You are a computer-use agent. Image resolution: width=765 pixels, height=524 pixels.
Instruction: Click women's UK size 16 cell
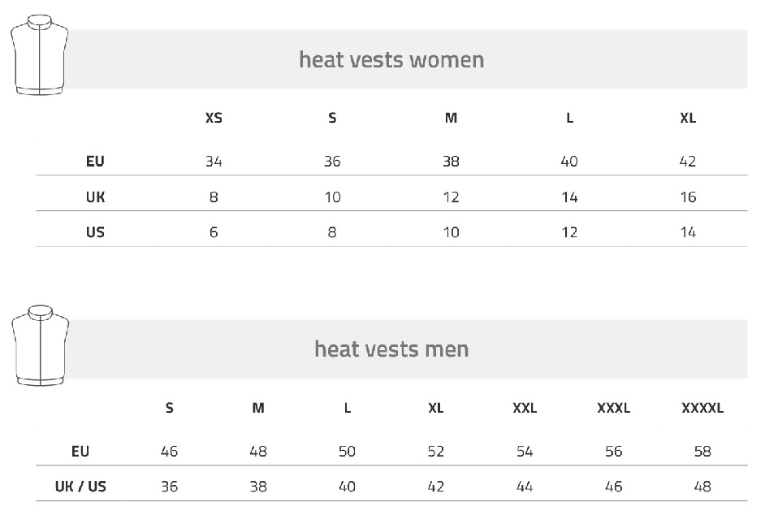687,197
